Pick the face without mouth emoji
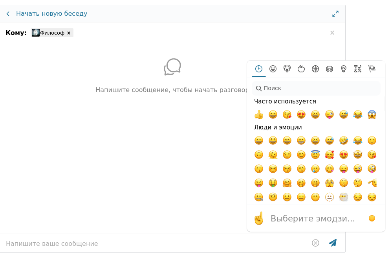 coord(315,197)
